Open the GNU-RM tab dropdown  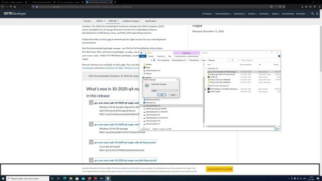tap(113, 21)
